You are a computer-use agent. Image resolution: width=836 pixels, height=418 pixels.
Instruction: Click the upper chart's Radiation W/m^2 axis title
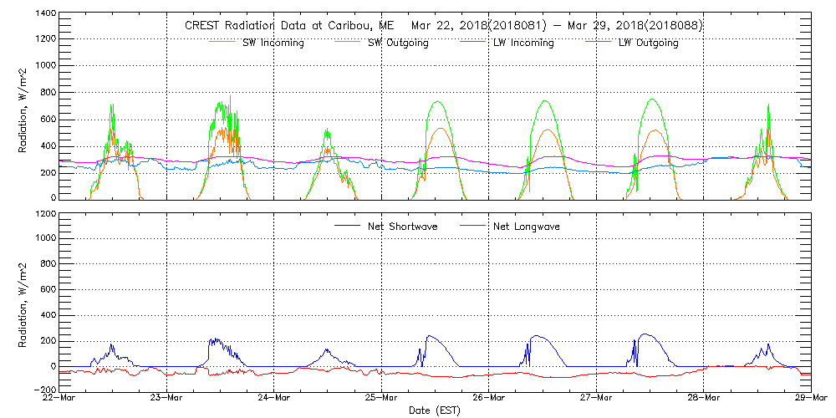(x=23, y=107)
